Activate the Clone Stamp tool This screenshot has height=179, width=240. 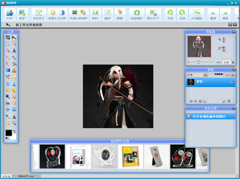14,70
